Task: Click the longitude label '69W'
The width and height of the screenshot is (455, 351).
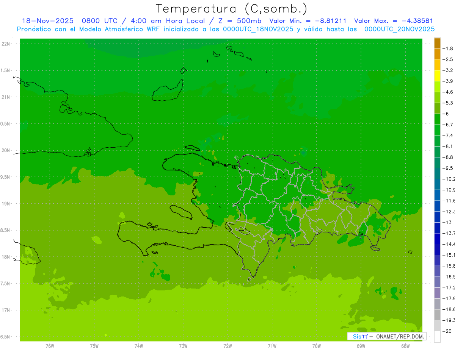Action: [x=361, y=346]
